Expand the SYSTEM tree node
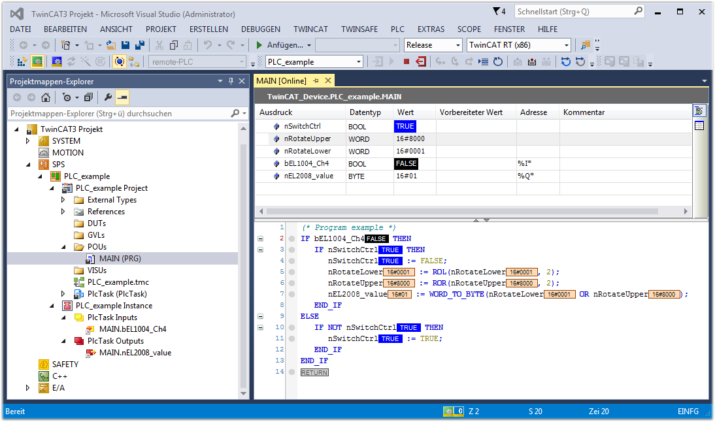This screenshot has height=422, width=715. [27, 141]
